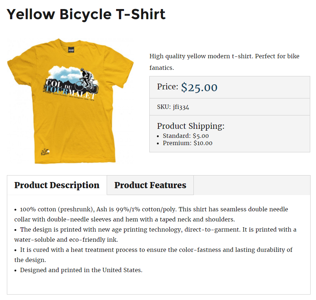Click the 100% cotton preshrunk bullet
Viewport: 316px width, 300px height.
[151, 214]
